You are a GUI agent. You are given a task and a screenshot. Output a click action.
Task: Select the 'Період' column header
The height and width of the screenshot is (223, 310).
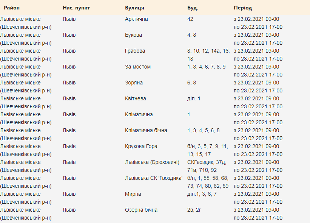click(243, 8)
